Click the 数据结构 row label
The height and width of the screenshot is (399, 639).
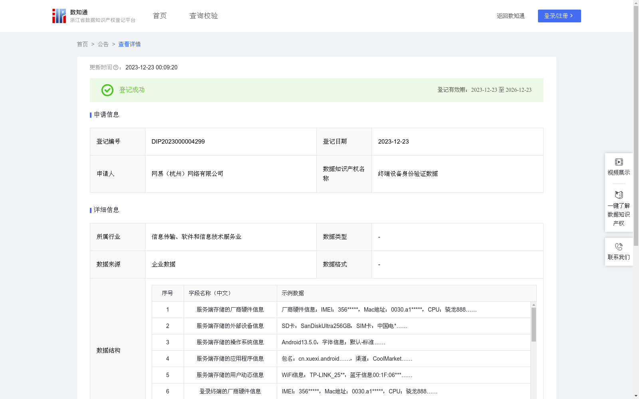pyautogui.click(x=108, y=351)
